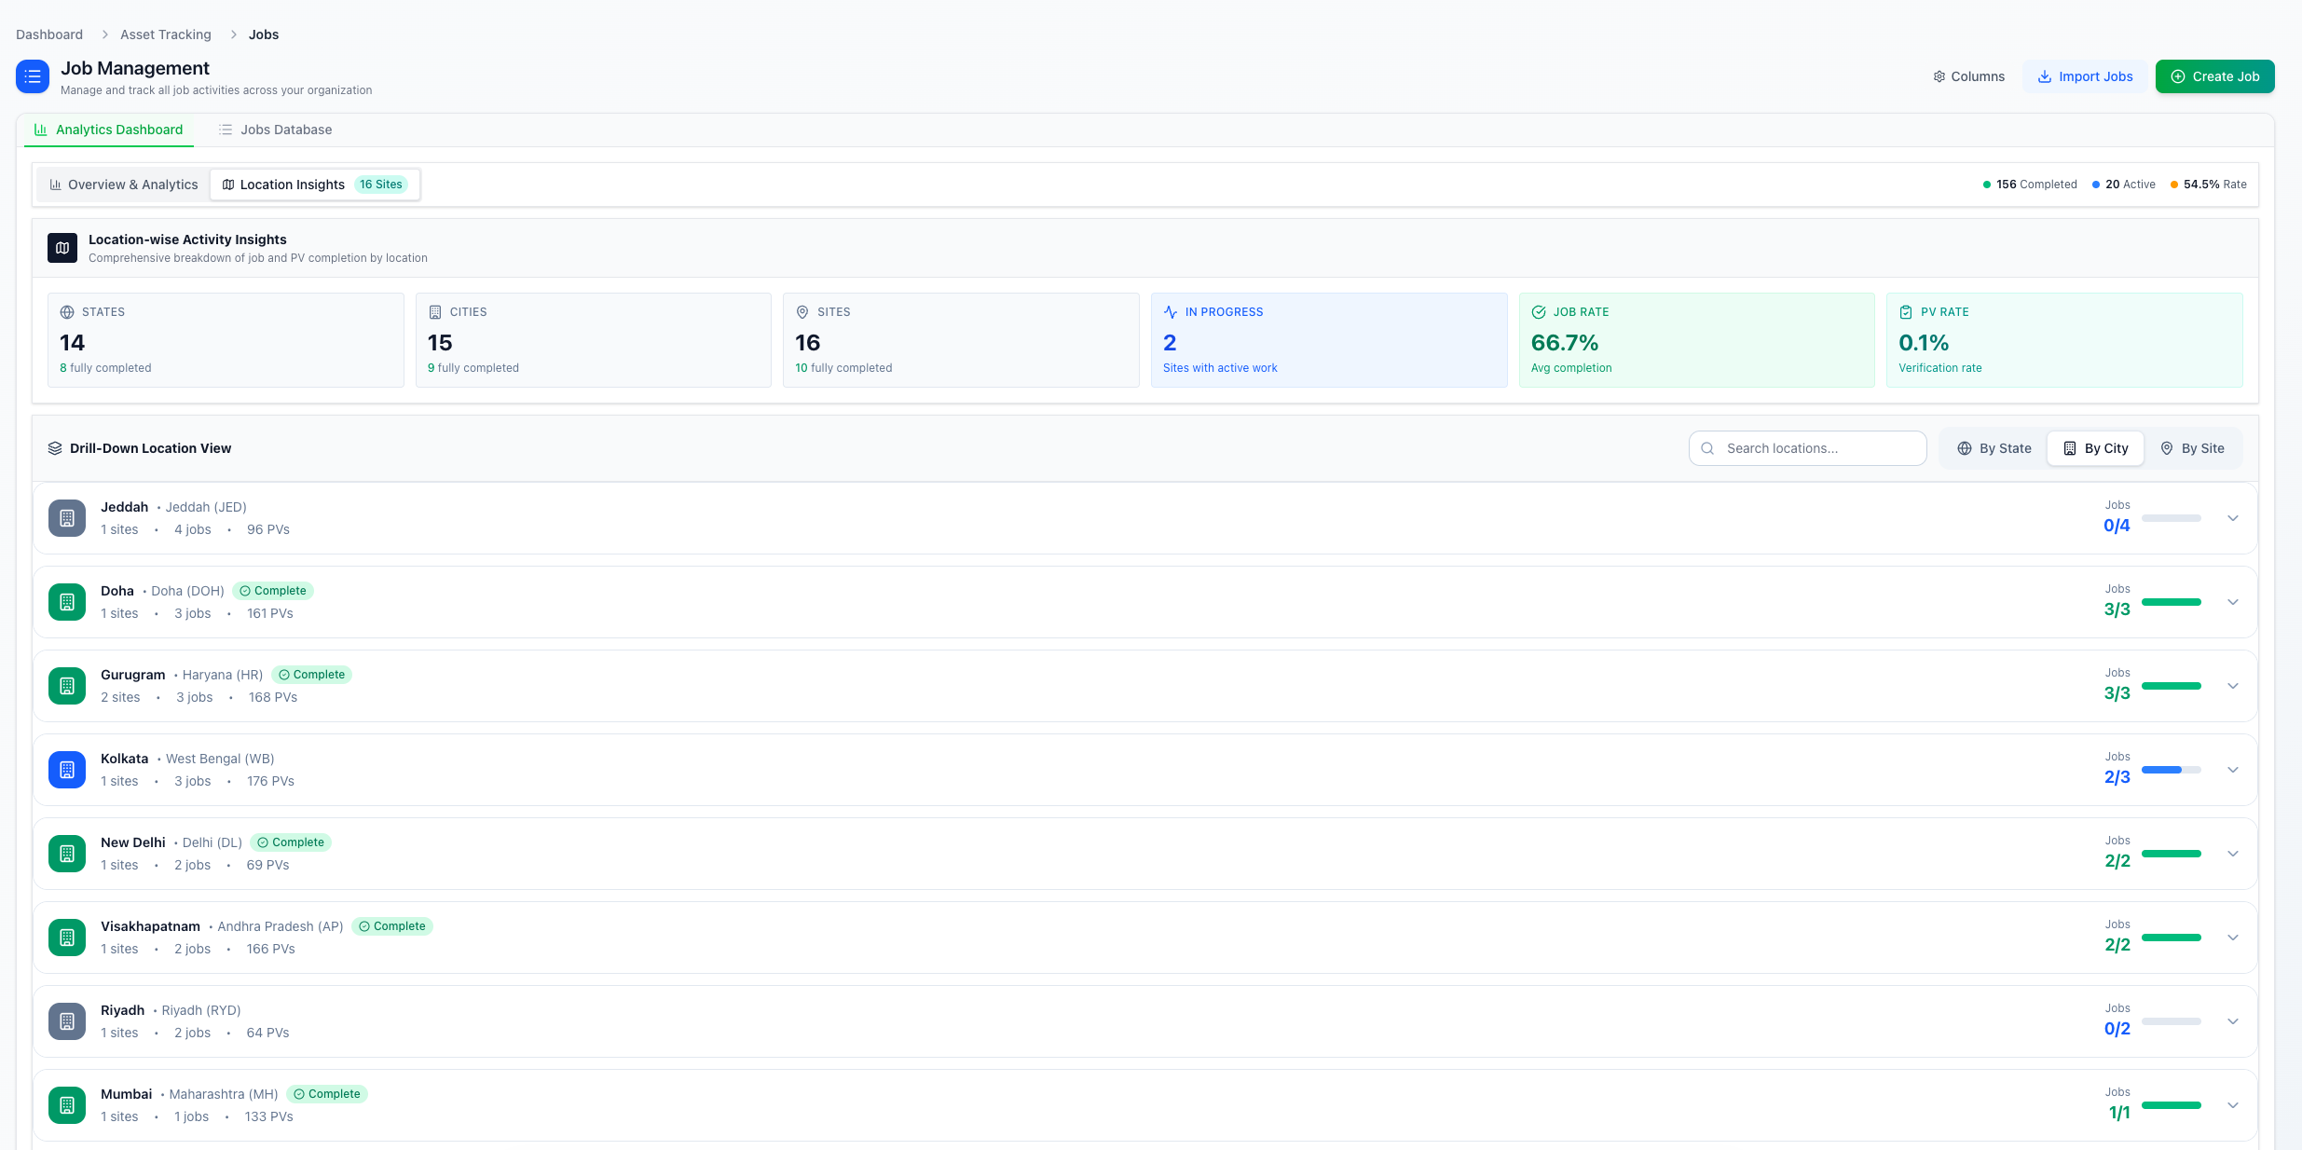Click the Import Jobs button
The width and height of the screenshot is (2302, 1150).
click(x=2086, y=76)
